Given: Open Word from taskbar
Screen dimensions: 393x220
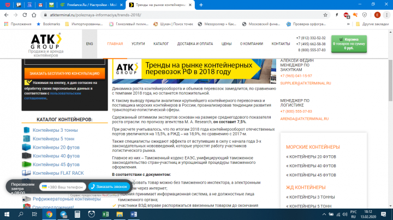Looking at the screenshot, I should point(134,214).
